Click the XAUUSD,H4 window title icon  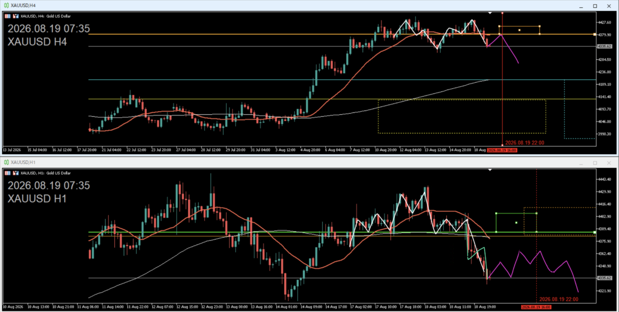tap(6, 5)
